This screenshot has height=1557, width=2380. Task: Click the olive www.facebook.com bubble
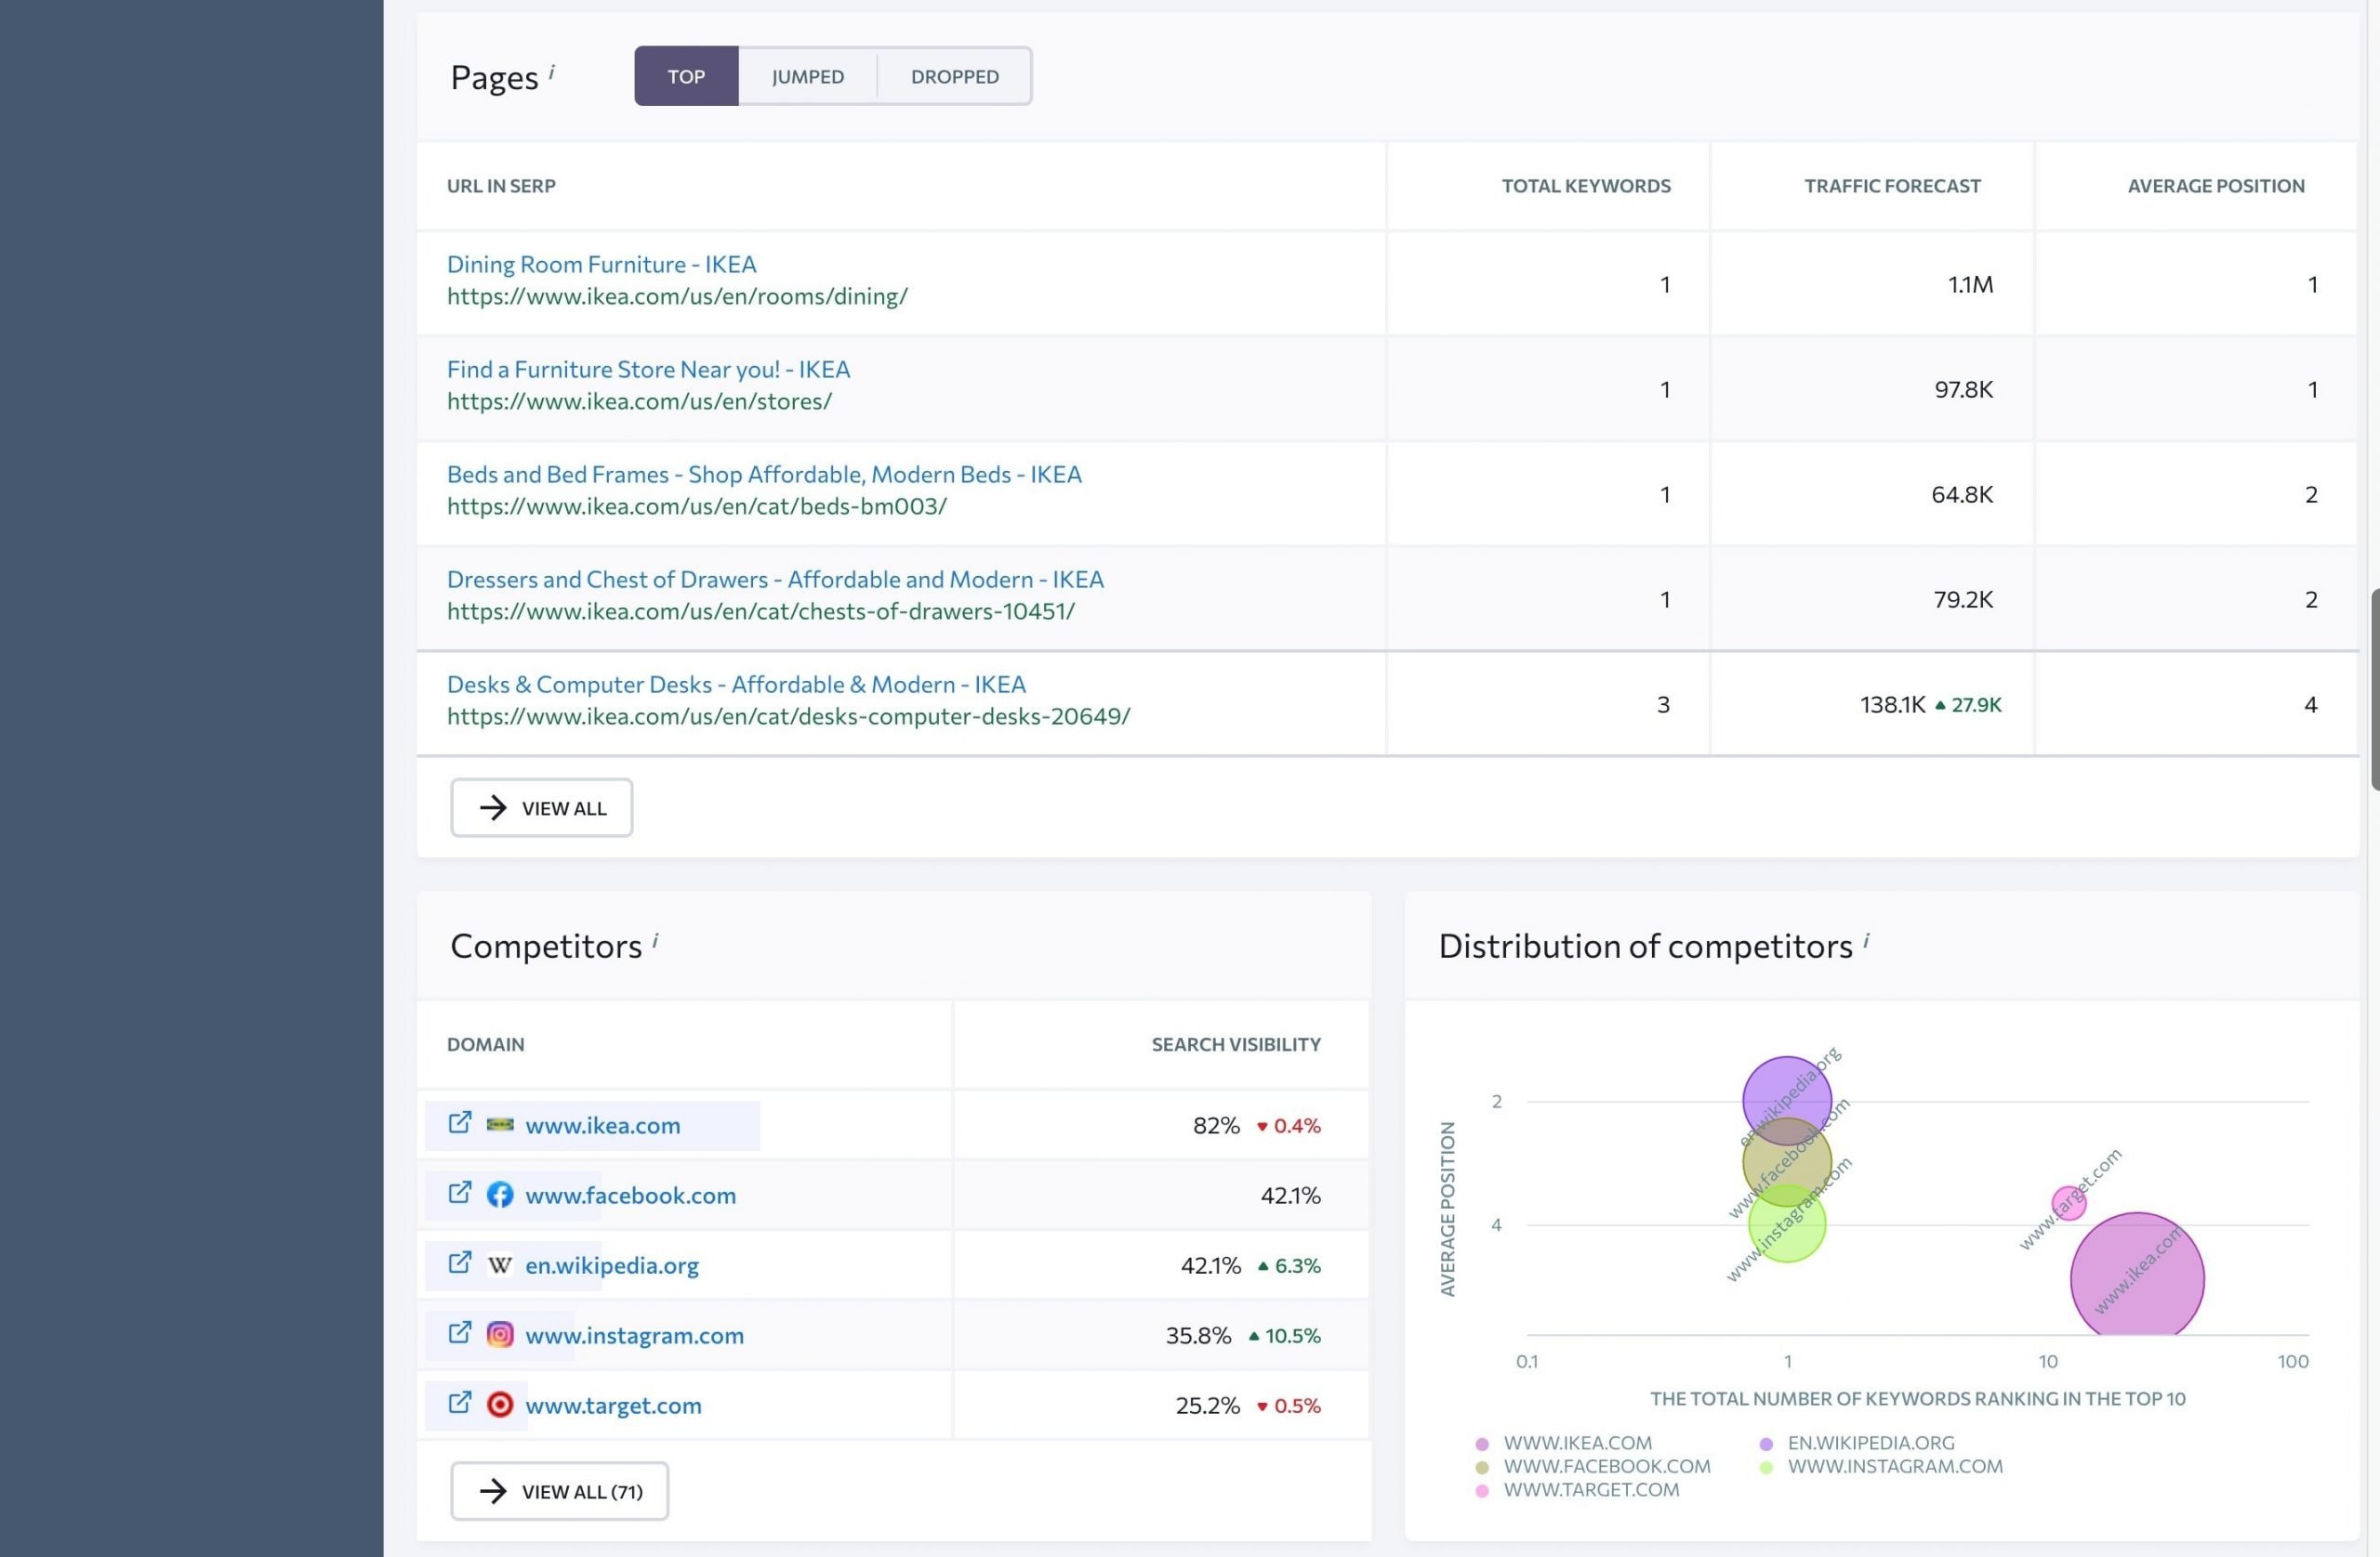pos(1787,1164)
